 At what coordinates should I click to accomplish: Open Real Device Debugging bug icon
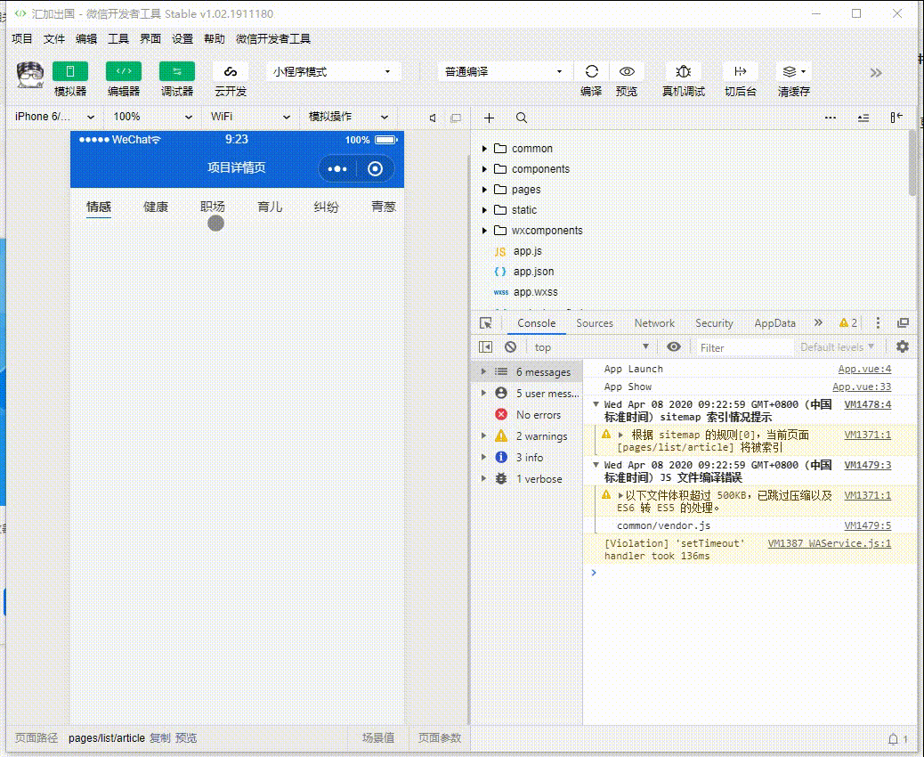click(683, 72)
